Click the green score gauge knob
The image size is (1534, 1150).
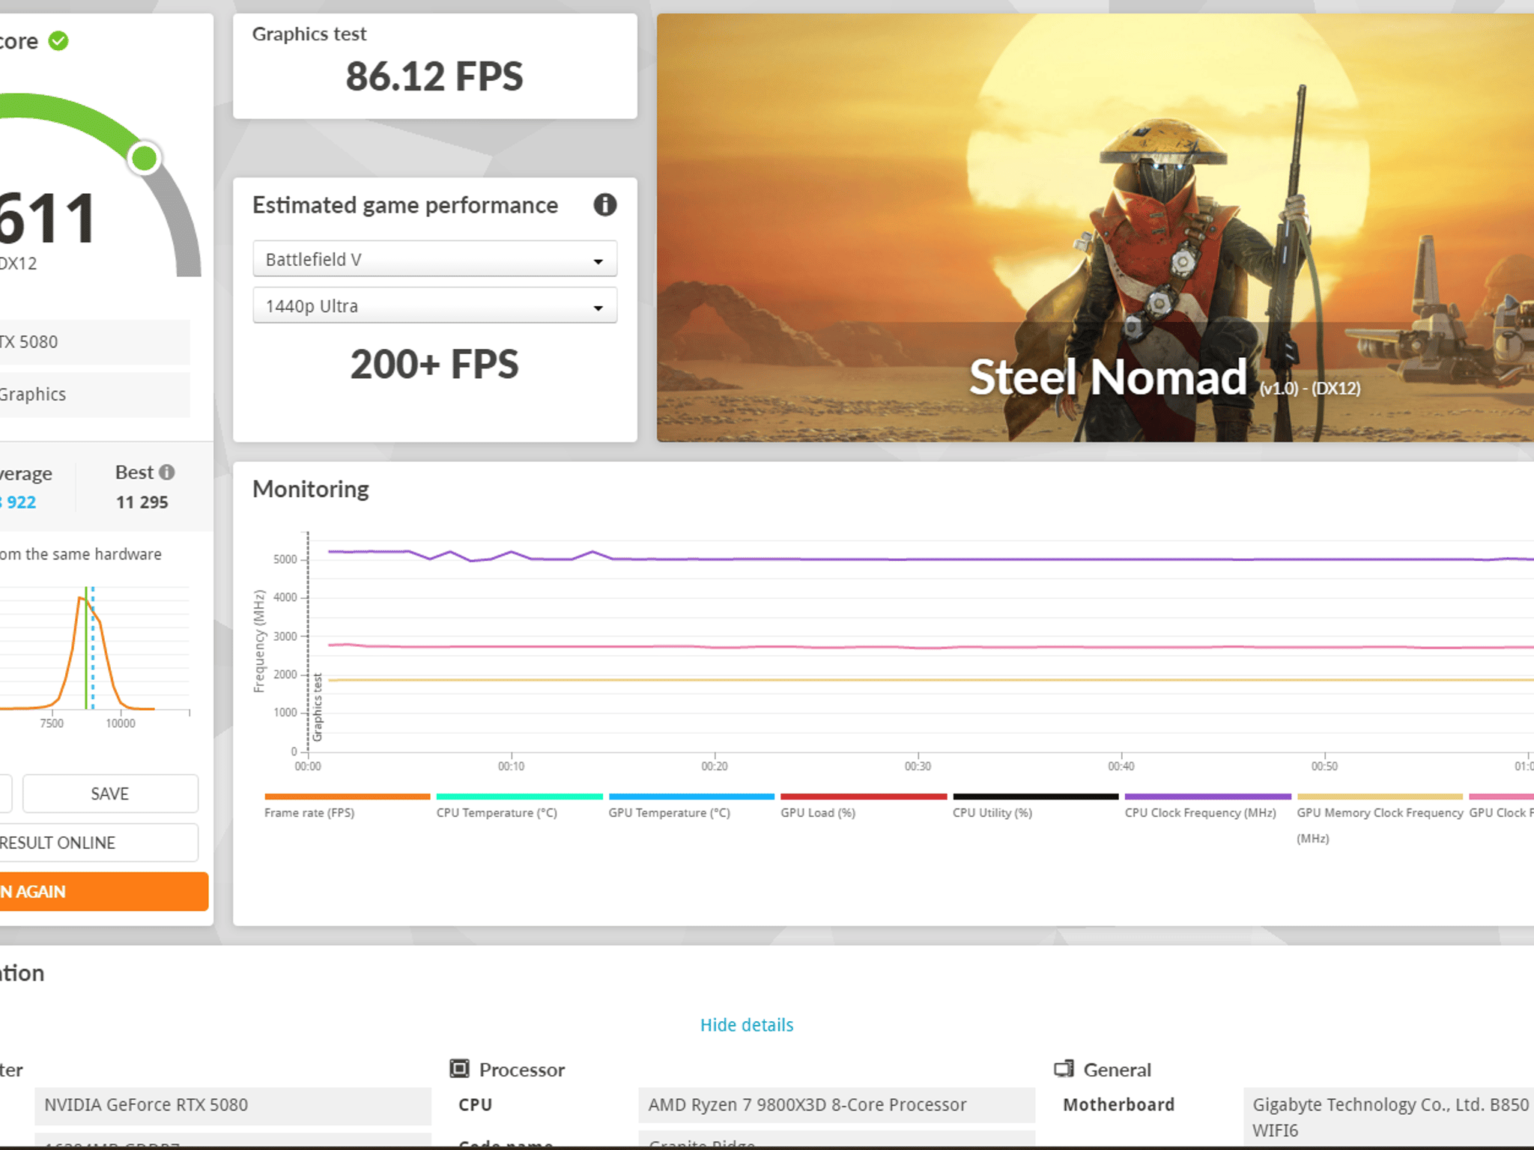(144, 158)
